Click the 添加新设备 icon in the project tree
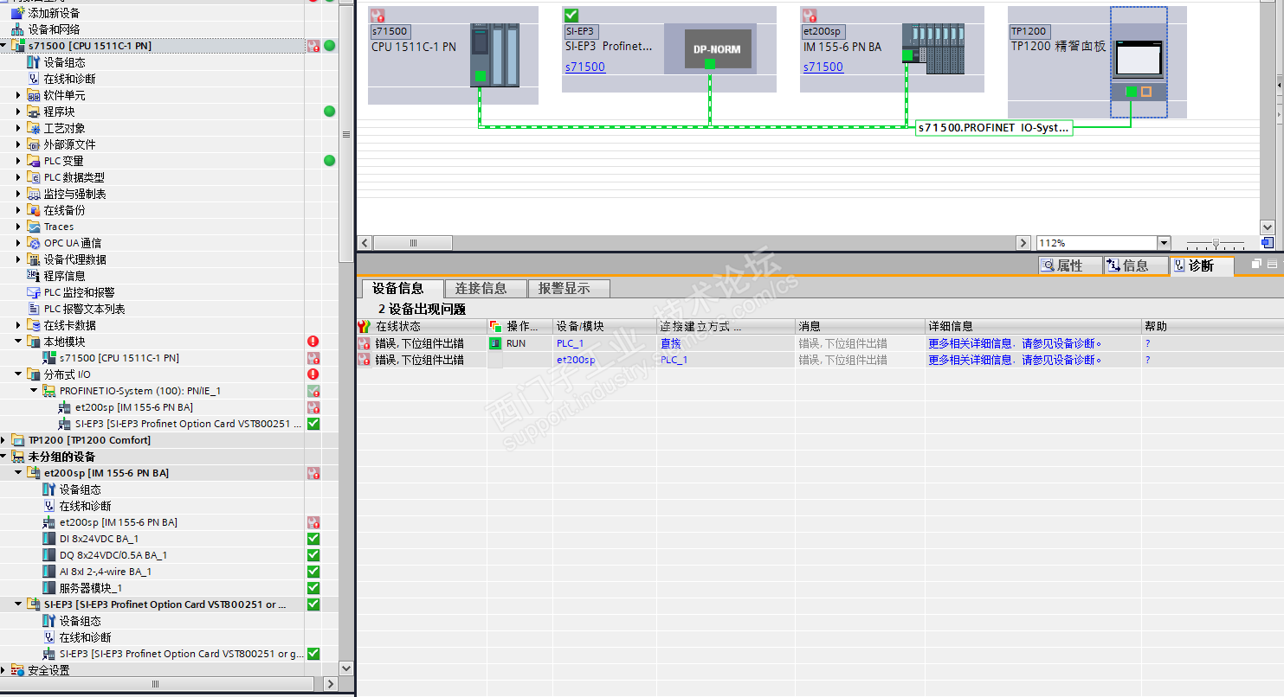 (17, 13)
